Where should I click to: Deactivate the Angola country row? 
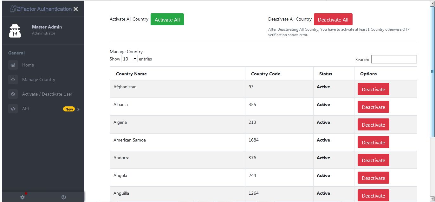(373, 178)
